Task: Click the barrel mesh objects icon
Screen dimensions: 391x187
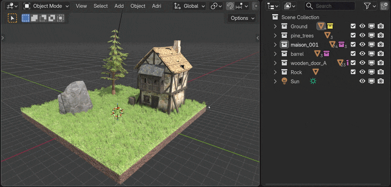Action: point(317,53)
